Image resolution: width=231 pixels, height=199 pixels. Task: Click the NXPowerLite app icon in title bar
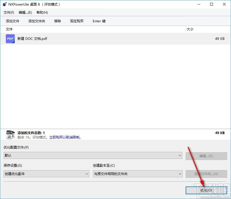click(4, 4)
